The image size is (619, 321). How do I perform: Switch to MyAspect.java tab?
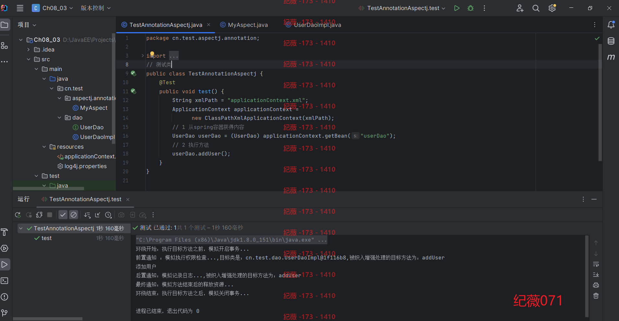coord(244,25)
